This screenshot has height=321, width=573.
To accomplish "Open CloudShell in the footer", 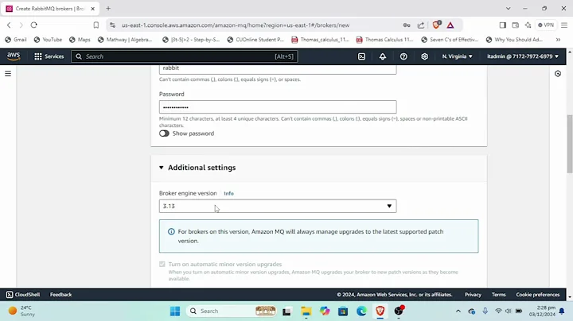I will click(x=23, y=295).
